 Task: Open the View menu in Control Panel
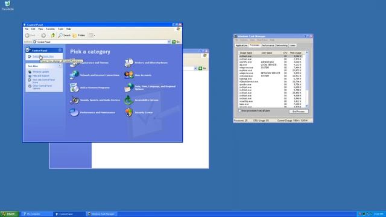(x=40, y=29)
